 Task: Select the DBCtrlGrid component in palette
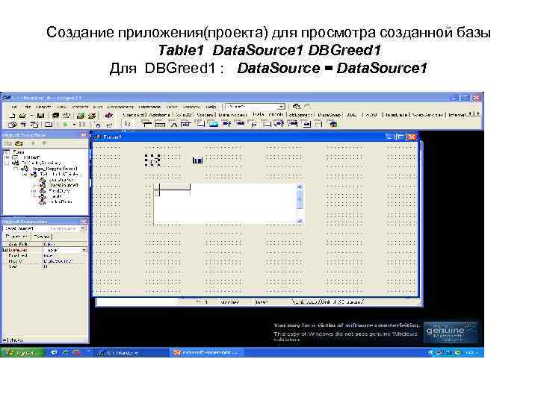click(x=319, y=125)
